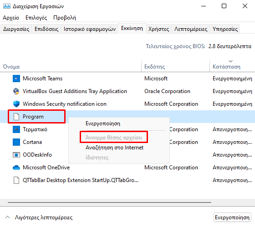The height and width of the screenshot is (227, 255).
Task: Click the Microsoft publisher cell for Teams
Action: [156, 79]
